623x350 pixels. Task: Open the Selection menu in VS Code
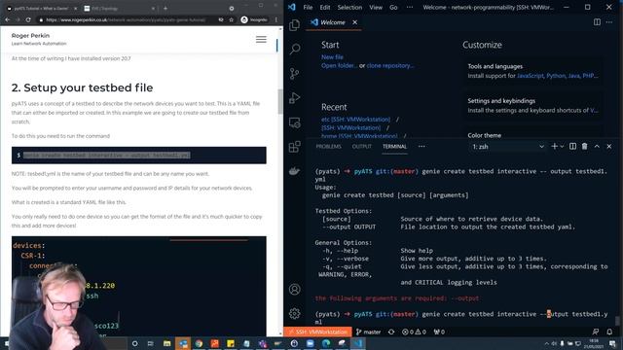click(349, 7)
